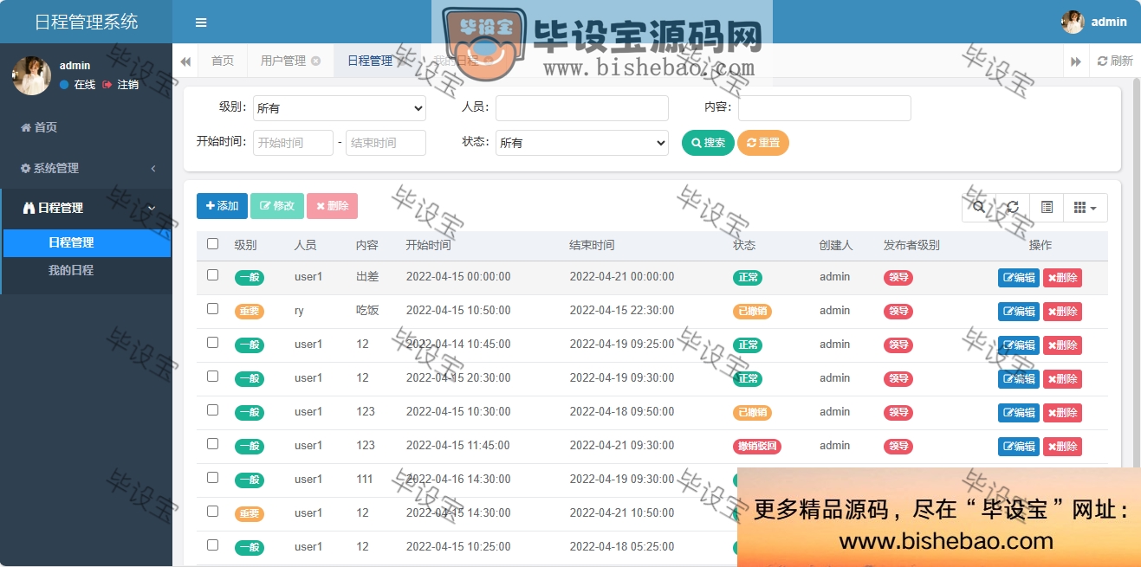1141x567 pixels.
Task: Click the 结束时间 date field
Action: (386, 143)
